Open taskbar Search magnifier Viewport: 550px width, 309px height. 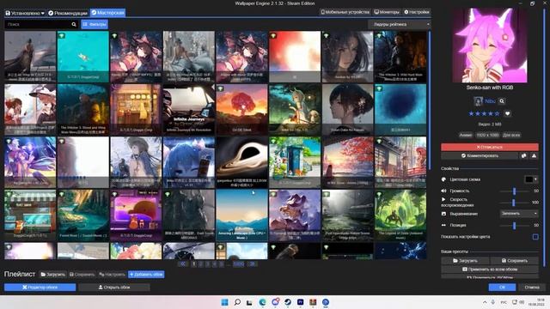point(237,302)
